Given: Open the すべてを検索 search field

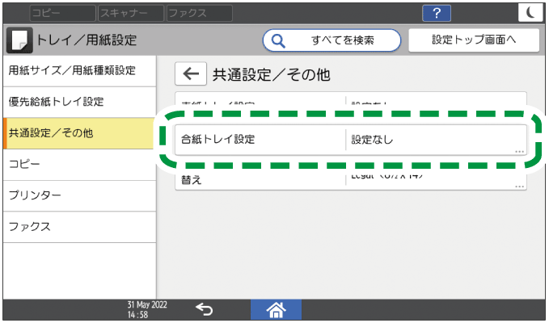Looking at the screenshot, I should (x=332, y=40).
